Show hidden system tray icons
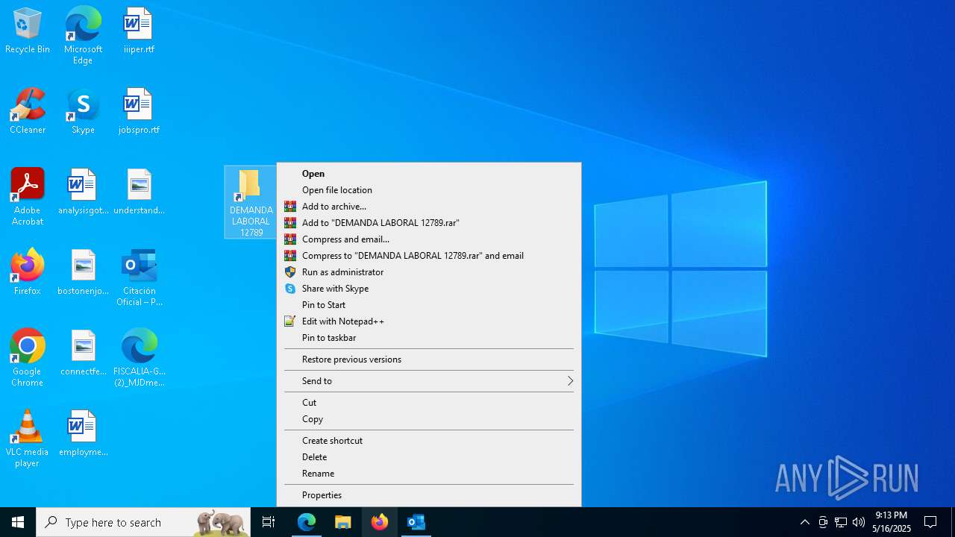 coord(805,522)
